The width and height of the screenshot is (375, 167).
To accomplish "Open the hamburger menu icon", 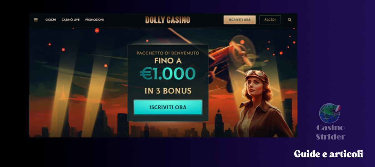I will 36,20.
